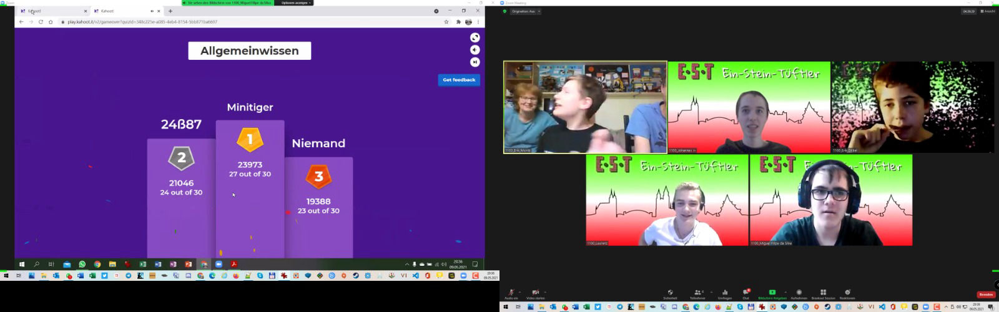Open the Ansicht view dropdown in Zoom
The height and width of the screenshot is (312, 999).
coord(988,11)
